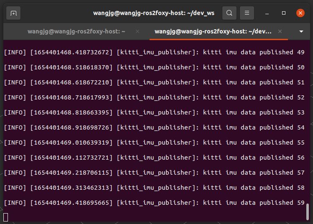The height and width of the screenshot is (224, 313).
Task: Open a new terminal tab
Action: pyautogui.click(x=13, y=13)
